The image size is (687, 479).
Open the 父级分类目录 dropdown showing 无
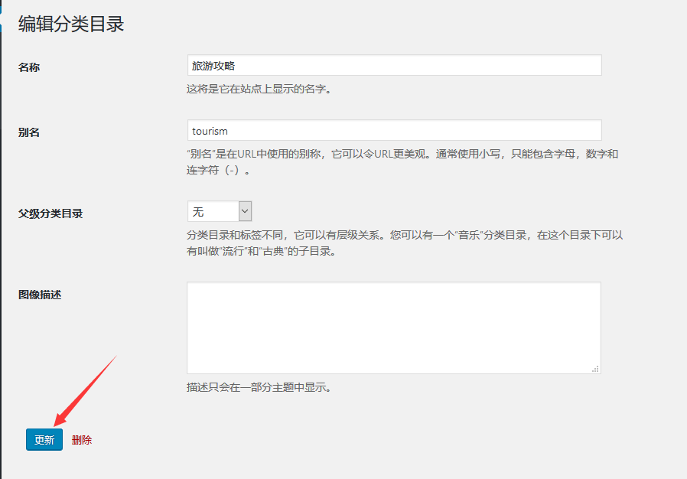[x=219, y=211]
